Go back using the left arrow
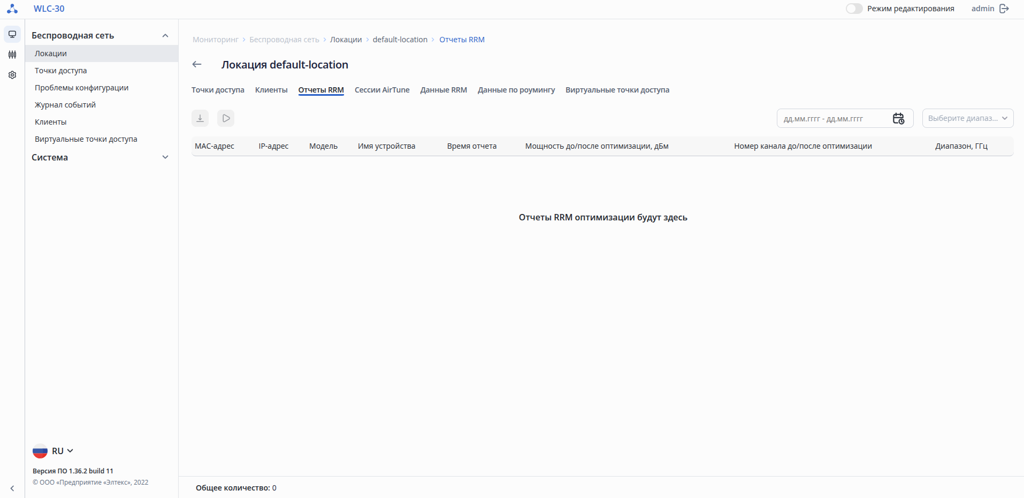This screenshot has width=1024, height=498. coord(197,64)
